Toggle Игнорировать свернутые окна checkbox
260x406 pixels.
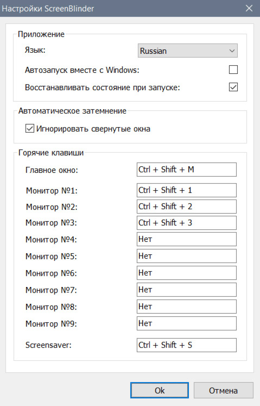pyautogui.click(x=29, y=129)
